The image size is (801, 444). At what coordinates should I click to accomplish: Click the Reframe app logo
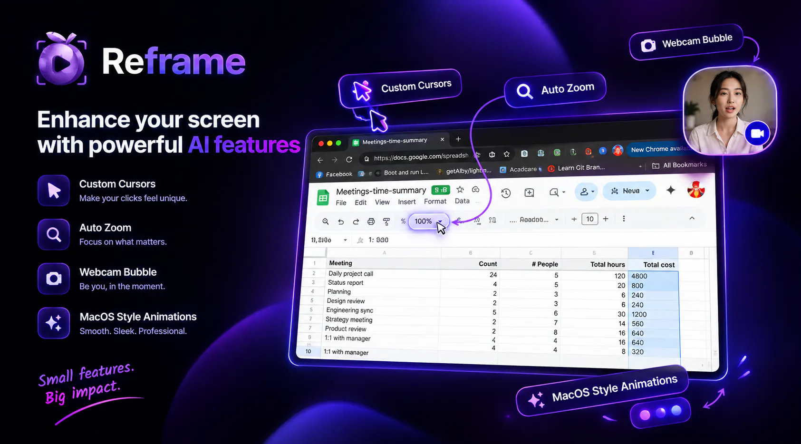[x=62, y=59]
